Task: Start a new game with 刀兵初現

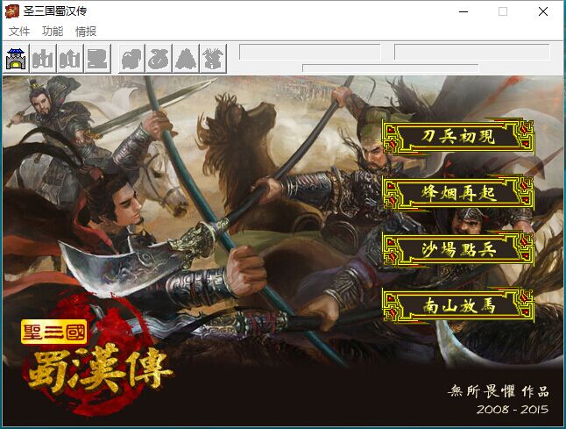Action: [x=458, y=137]
